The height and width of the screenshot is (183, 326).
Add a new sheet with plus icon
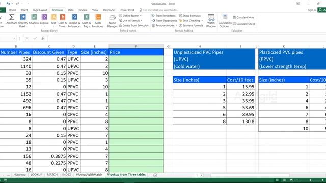pos(155,175)
